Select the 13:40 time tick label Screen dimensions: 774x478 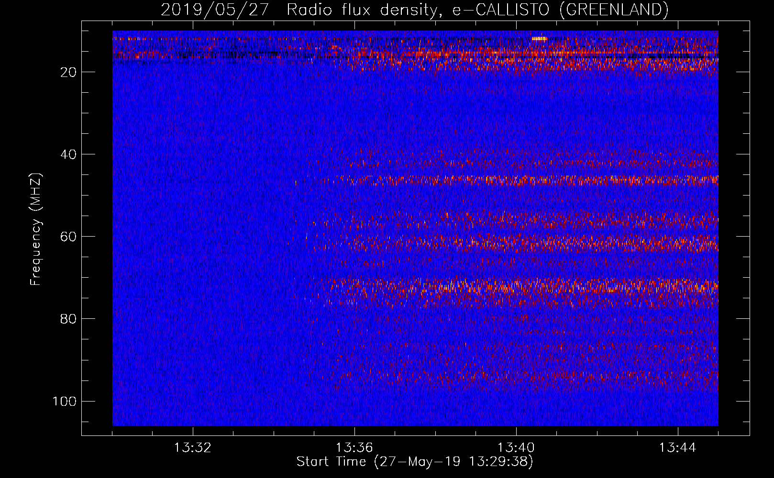pos(516,448)
